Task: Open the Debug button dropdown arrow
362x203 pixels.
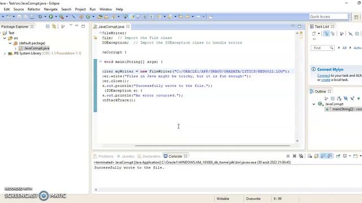Action: click(x=45, y=16)
